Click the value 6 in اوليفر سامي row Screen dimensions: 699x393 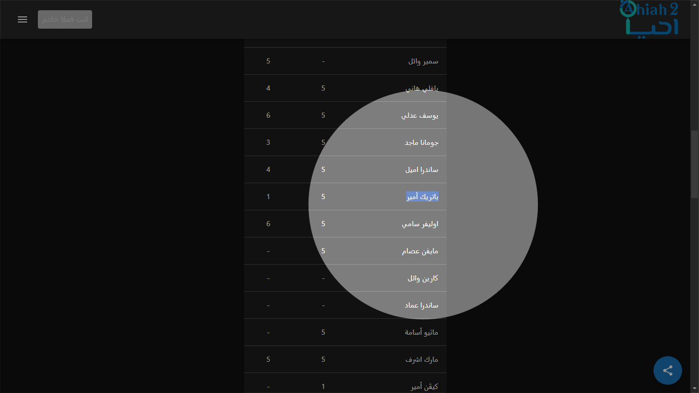[268, 224]
